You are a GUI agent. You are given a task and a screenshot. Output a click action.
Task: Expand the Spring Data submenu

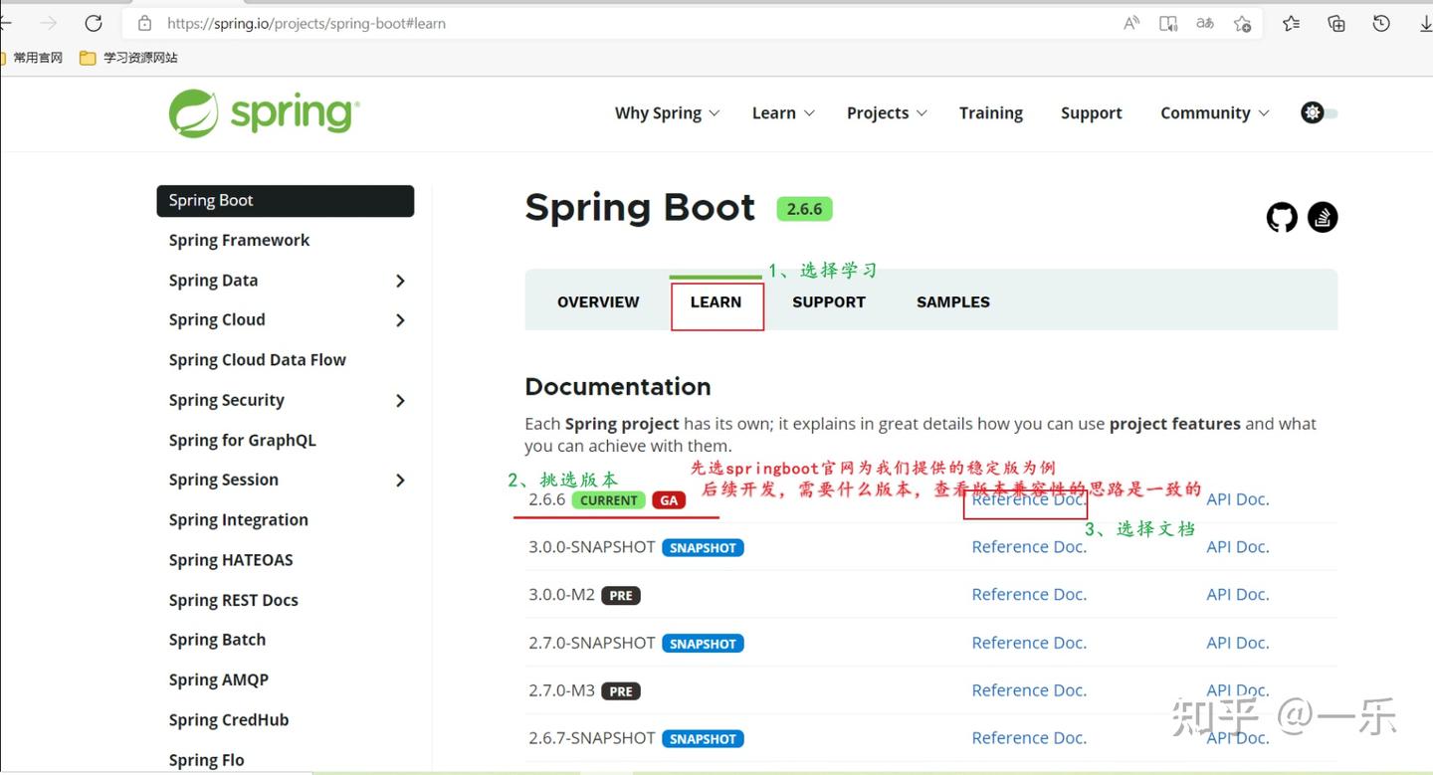[x=401, y=281]
